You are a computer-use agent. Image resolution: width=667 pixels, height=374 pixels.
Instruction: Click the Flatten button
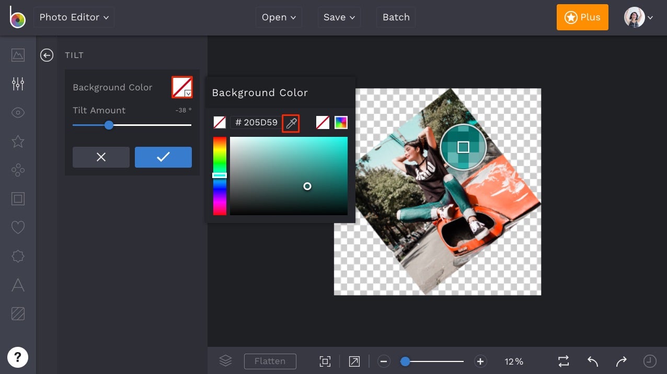coord(270,361)
